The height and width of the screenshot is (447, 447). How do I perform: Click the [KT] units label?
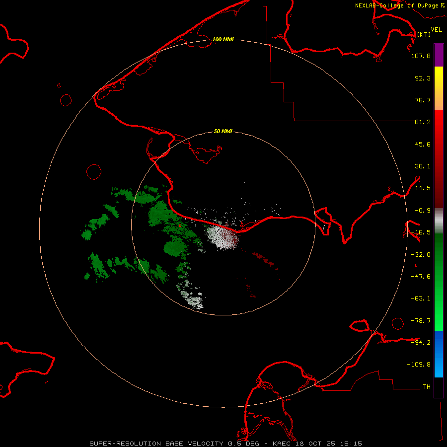click(x=424, y=34)
